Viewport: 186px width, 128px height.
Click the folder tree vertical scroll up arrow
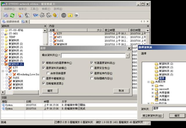coord(45,30)
